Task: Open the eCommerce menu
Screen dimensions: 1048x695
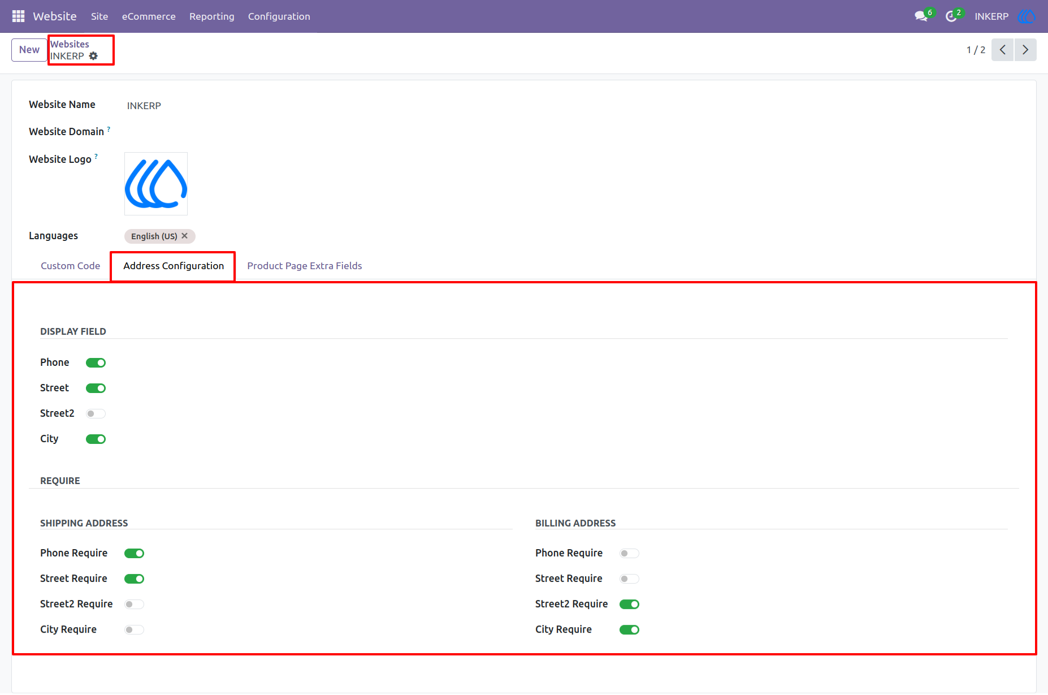Action: [x=149, y=16]
